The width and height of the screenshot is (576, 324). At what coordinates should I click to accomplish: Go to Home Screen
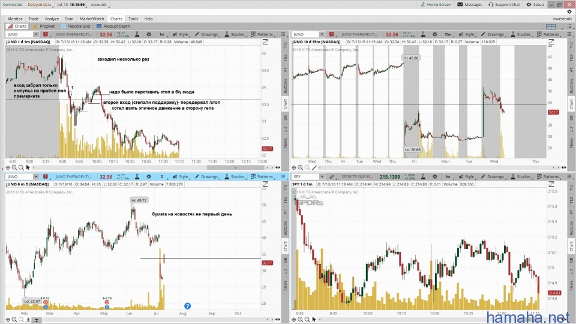(436, 5)
